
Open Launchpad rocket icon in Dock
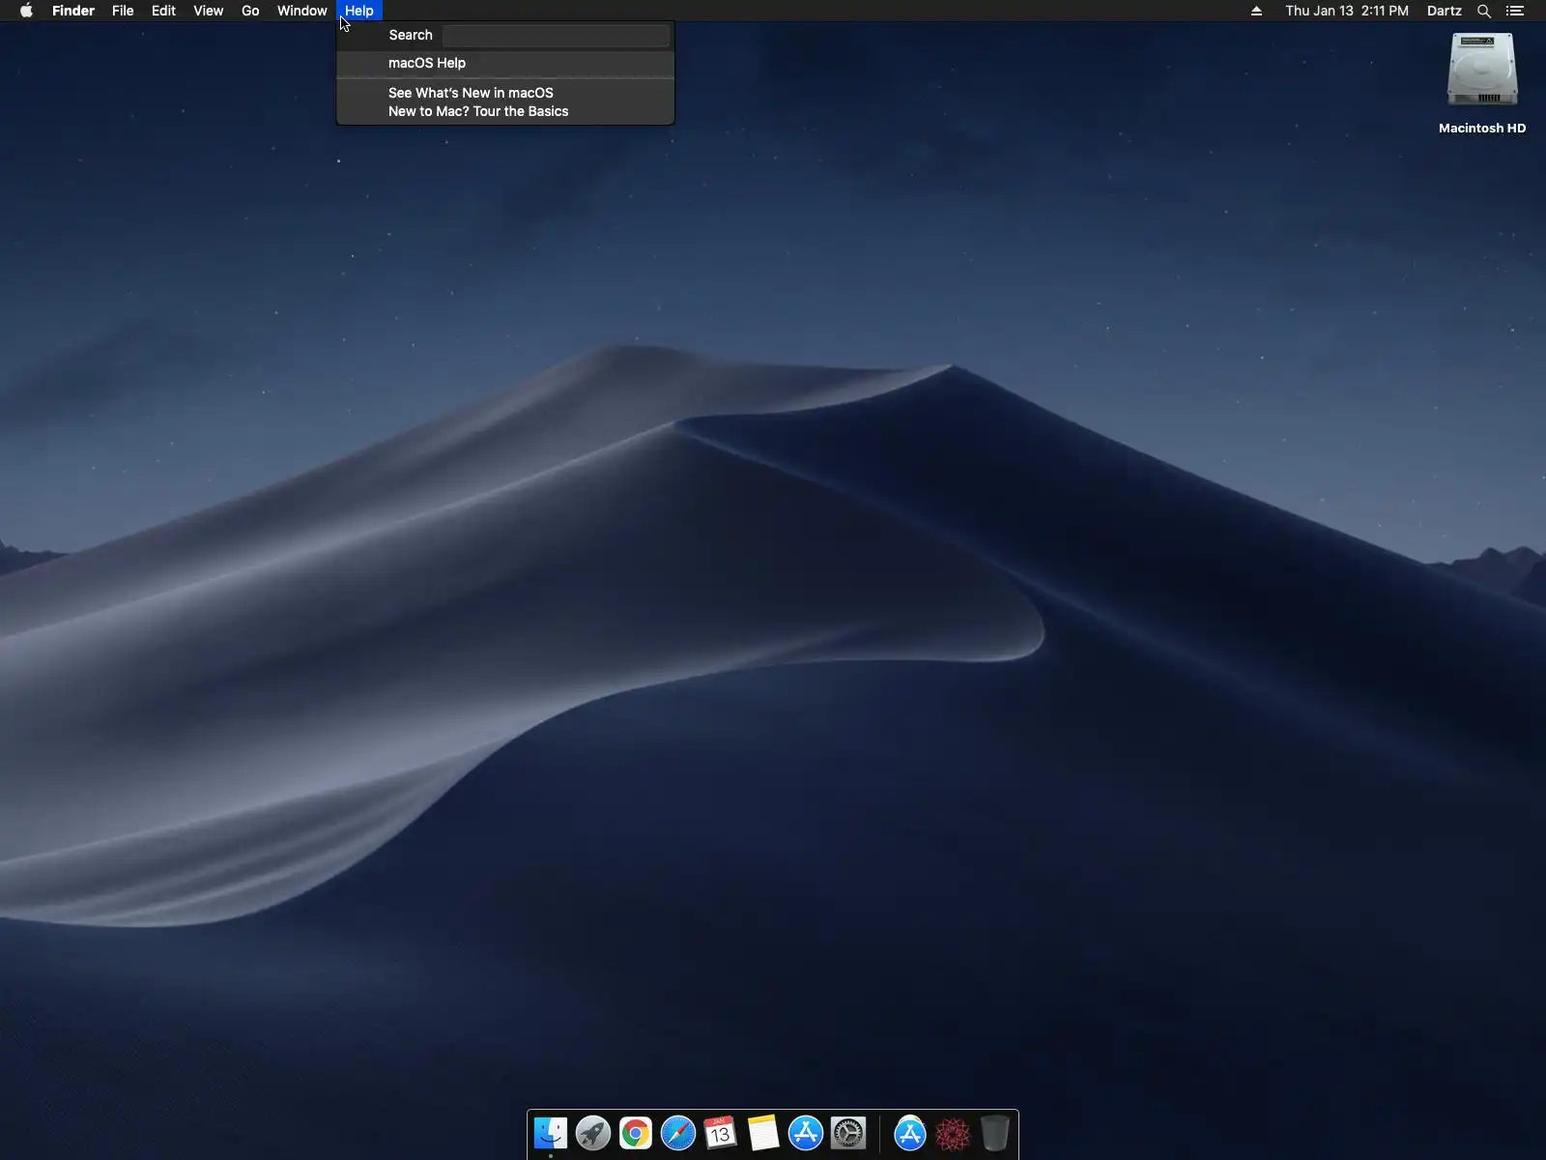[593, 1133]
